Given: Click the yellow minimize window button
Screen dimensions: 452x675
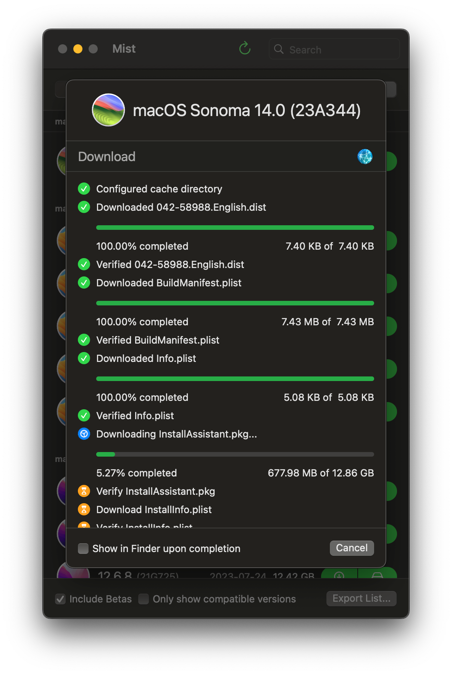Looking at the screenshot, I should click(78, 49).
